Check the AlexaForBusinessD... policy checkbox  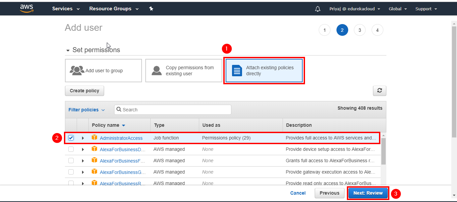tap(71, 149)
